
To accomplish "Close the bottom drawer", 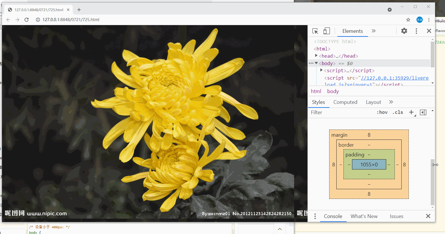I will (428, 216).
